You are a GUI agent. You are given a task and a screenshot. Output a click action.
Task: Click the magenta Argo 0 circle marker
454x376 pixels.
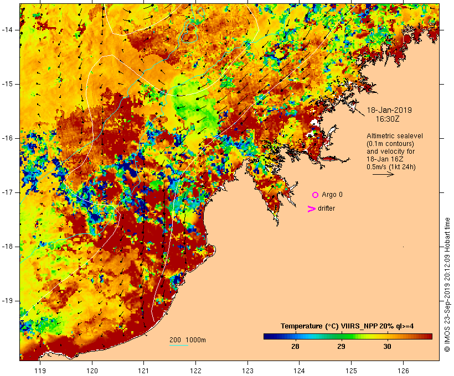pos(316,195)
